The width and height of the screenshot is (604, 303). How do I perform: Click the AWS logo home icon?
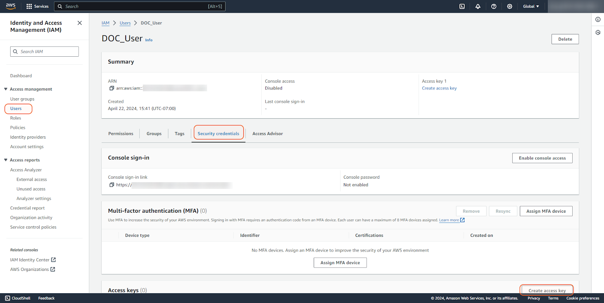(11, 6)
